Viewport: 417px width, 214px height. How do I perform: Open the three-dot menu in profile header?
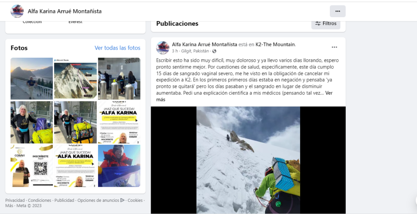click(x=338, y=11)
